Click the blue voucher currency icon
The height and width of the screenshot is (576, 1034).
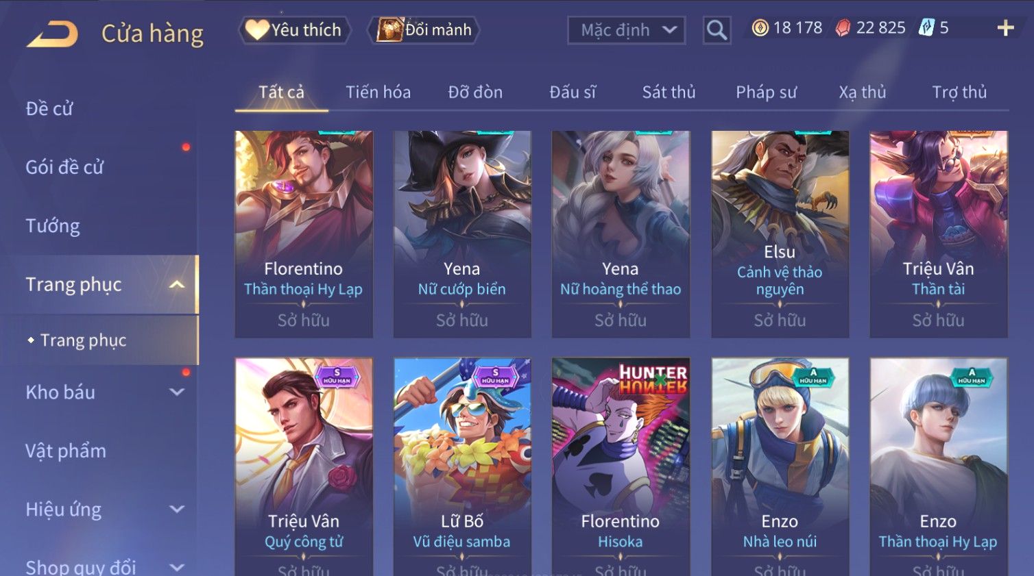926,28
